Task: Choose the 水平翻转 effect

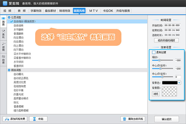Action: [19, 30]
